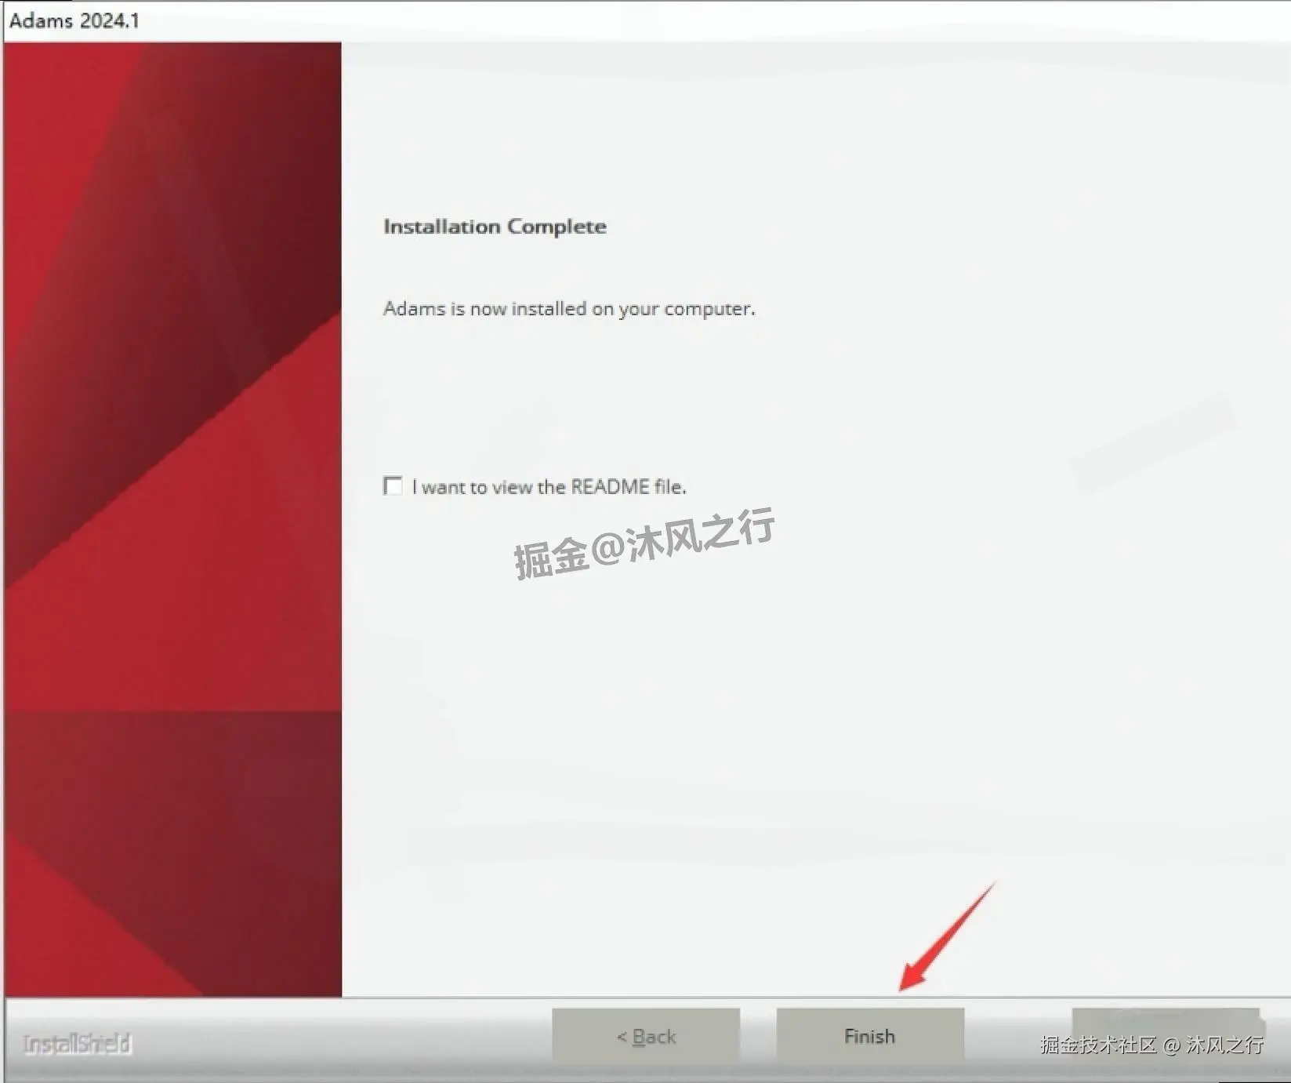Click the Finish button
The width and height of the screenshot is (1291, 1083).
click(869, 1036)
